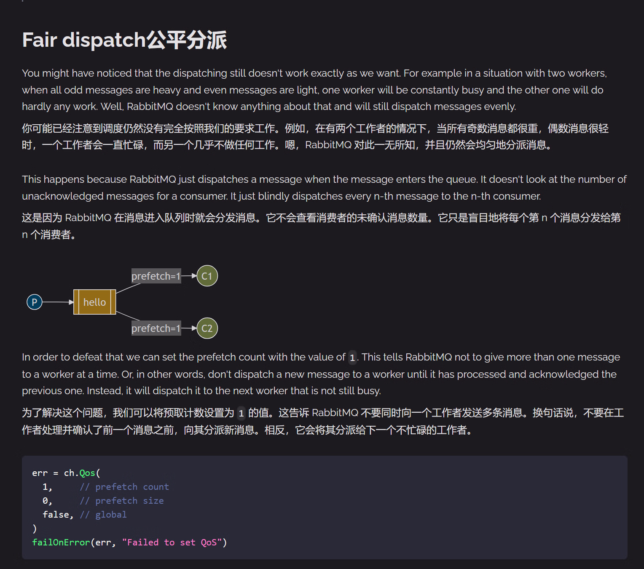This screenshot has height=569, width=644.
Task: Click the prefetch count comment in code
Action: pos(124,487)
